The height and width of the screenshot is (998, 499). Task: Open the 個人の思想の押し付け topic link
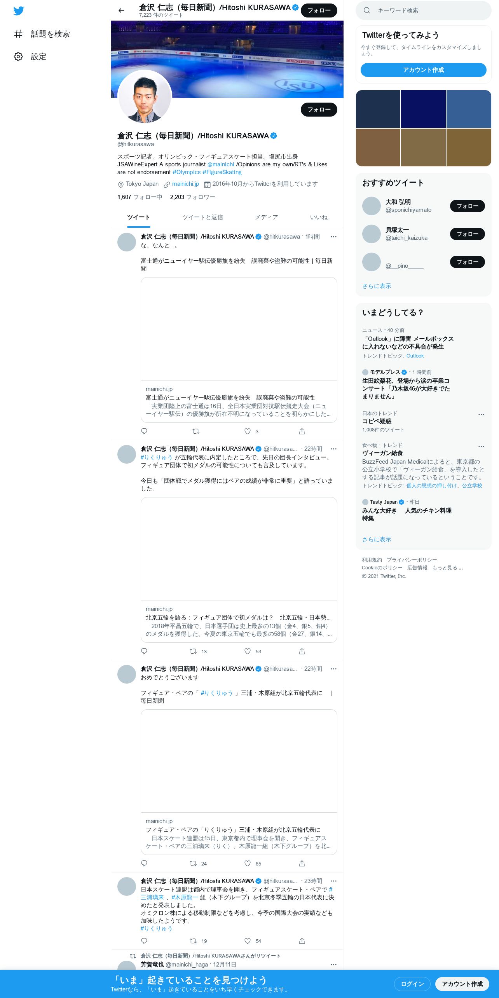point(431,486)
